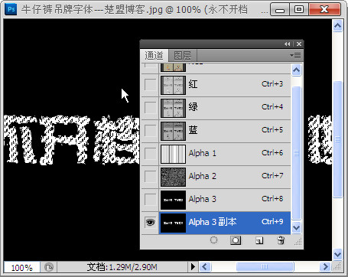Click the 100% zoom level field
Viewport: 348px width, 277px height.
click(22, 268)
